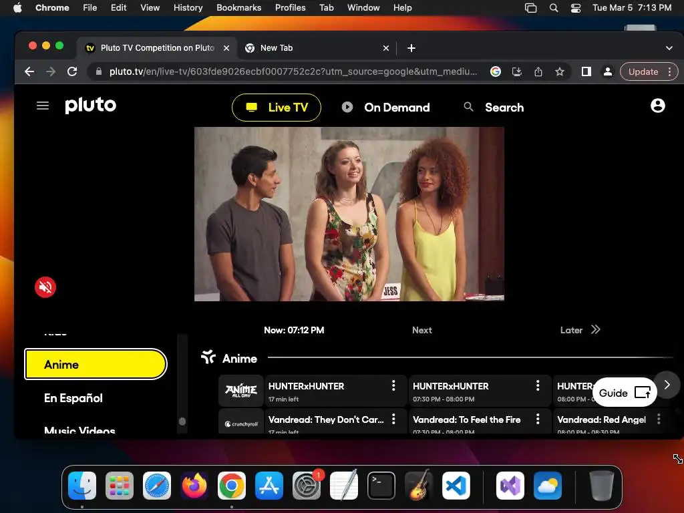
Task: Open the History menu
Action: pos(188,7)
